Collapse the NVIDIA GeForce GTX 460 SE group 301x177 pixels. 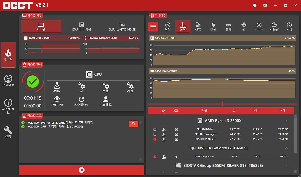[x=286, y=148]
